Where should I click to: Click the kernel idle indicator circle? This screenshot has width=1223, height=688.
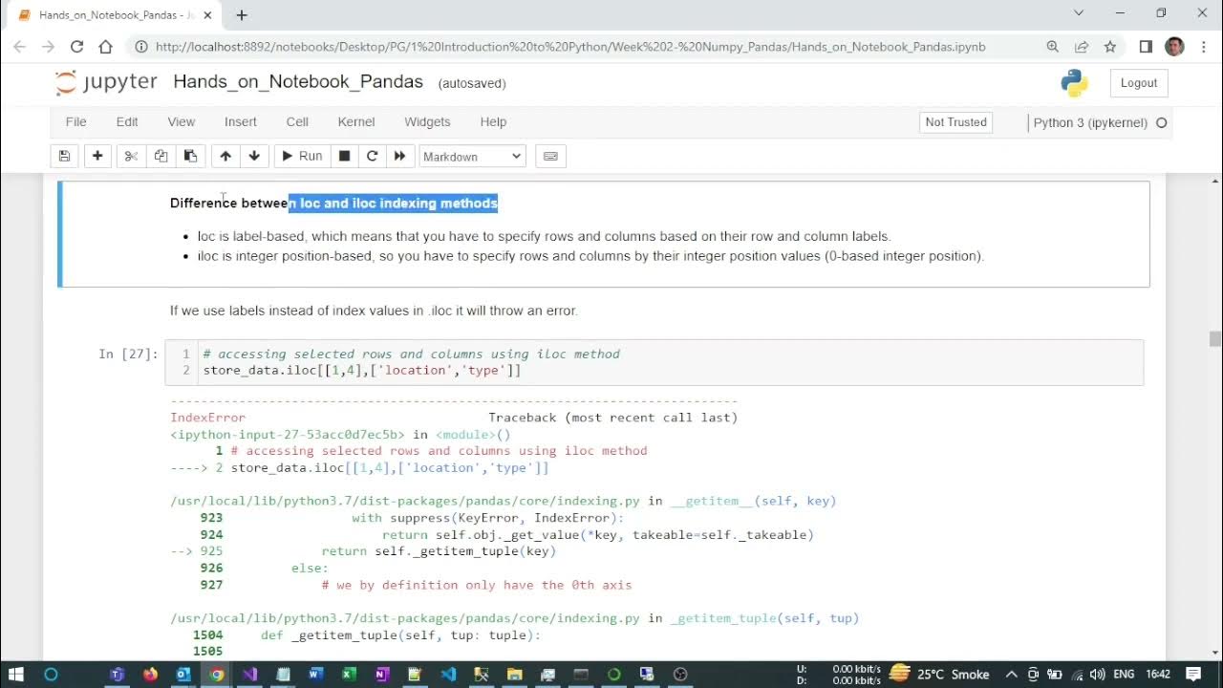[1162, 122]
